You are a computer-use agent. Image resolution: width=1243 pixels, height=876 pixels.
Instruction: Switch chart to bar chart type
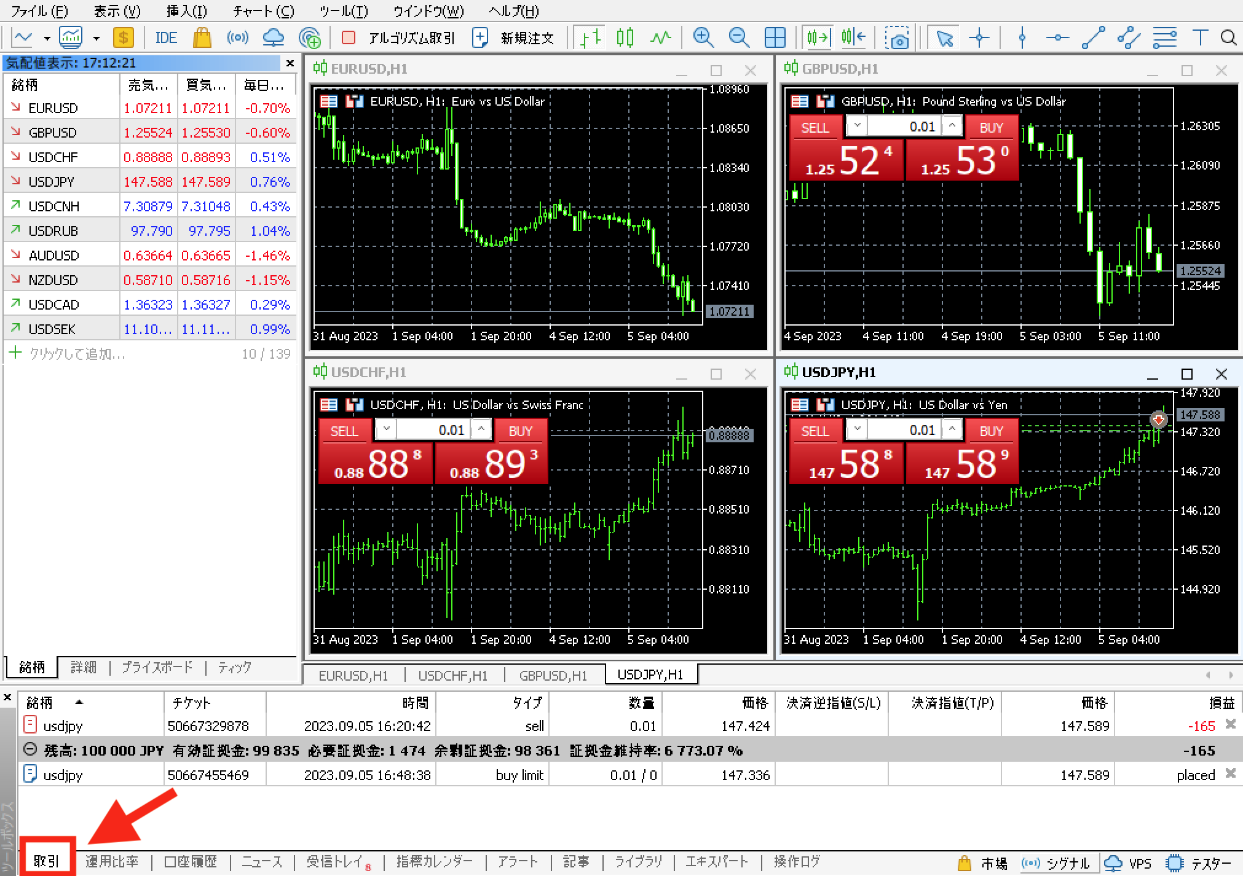coord(591,38)
